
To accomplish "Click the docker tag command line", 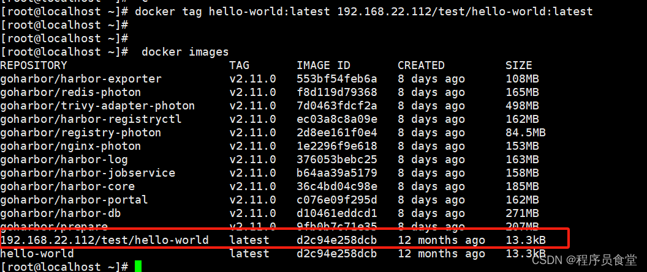I will tap(297, 12).
